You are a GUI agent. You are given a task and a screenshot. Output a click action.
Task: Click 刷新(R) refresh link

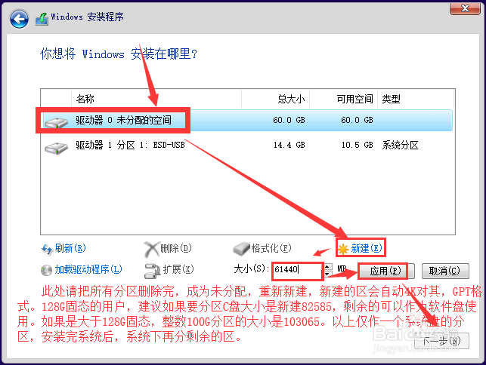coord(70,248)
